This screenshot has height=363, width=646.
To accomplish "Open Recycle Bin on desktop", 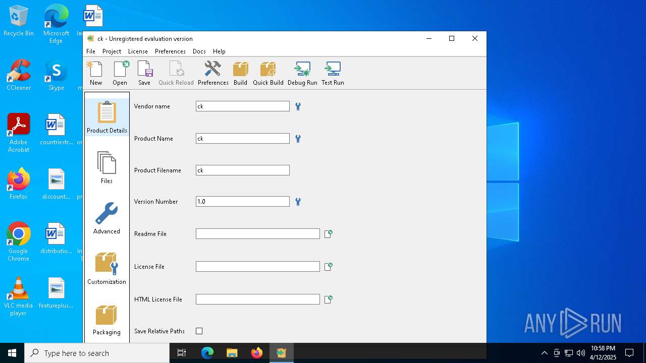I will [x=19, y=21].
